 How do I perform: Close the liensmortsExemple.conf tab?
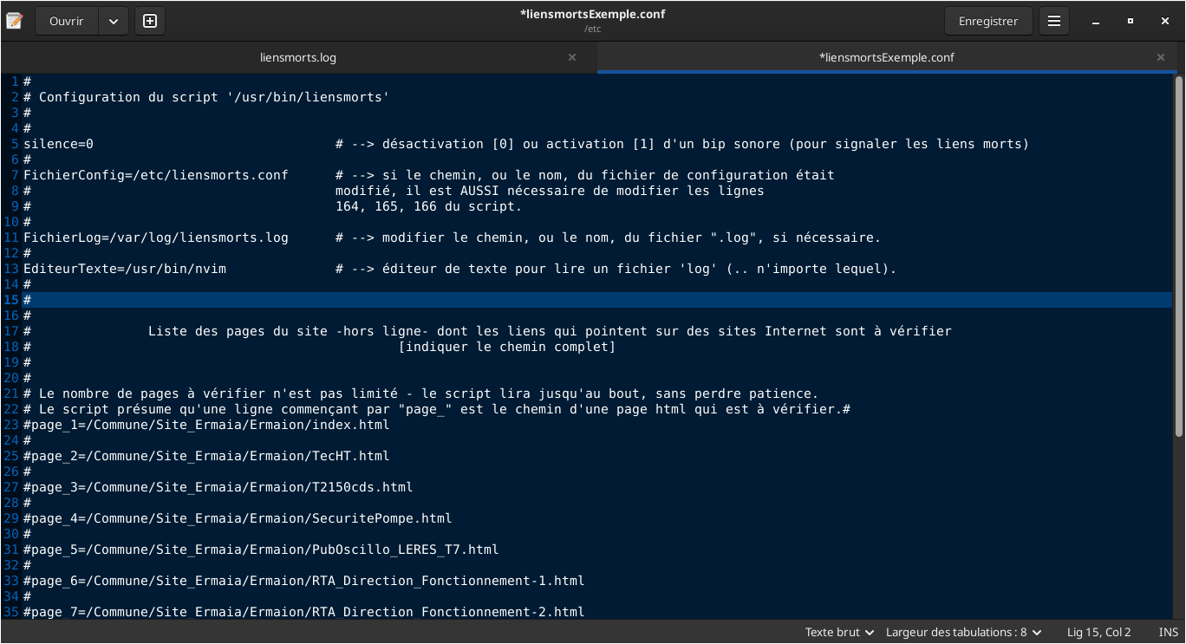coord(1161,57)
